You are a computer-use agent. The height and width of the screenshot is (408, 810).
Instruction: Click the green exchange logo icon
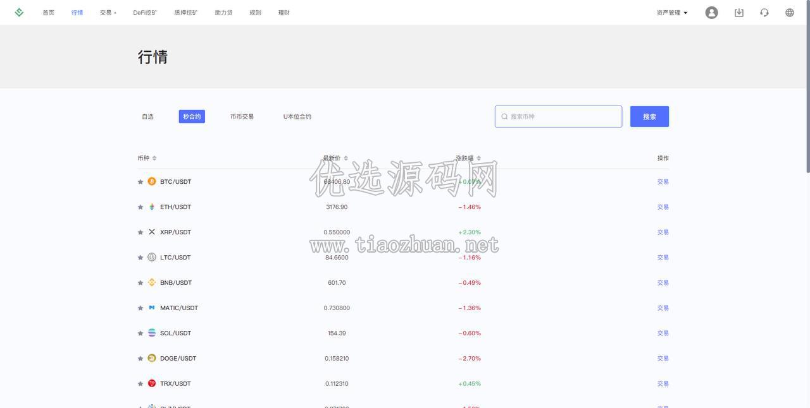tap(19, 12)
